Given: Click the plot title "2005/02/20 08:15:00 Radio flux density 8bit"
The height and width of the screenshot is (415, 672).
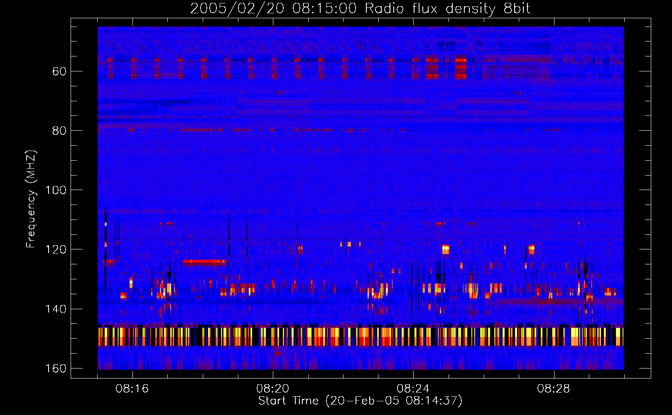Looking at the screenshot, I should coord(360,9).
